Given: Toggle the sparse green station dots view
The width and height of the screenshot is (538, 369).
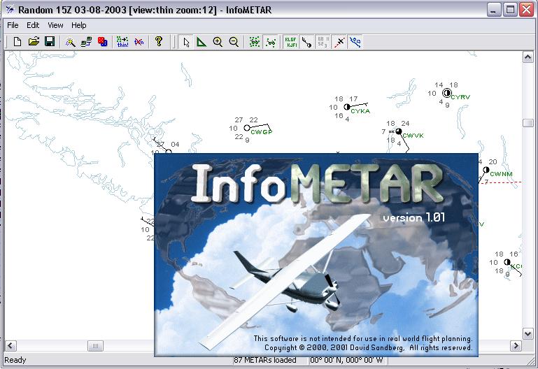Looking at the screenshot, I should pos(271,42).
